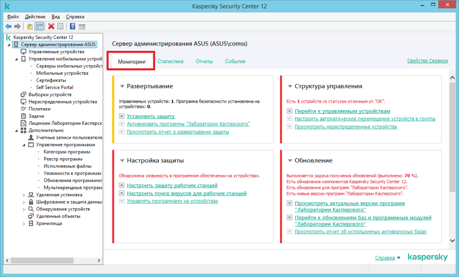Switch to the Отчеты tab
This screenshot has height=277, width=459.
click(204, 61)
